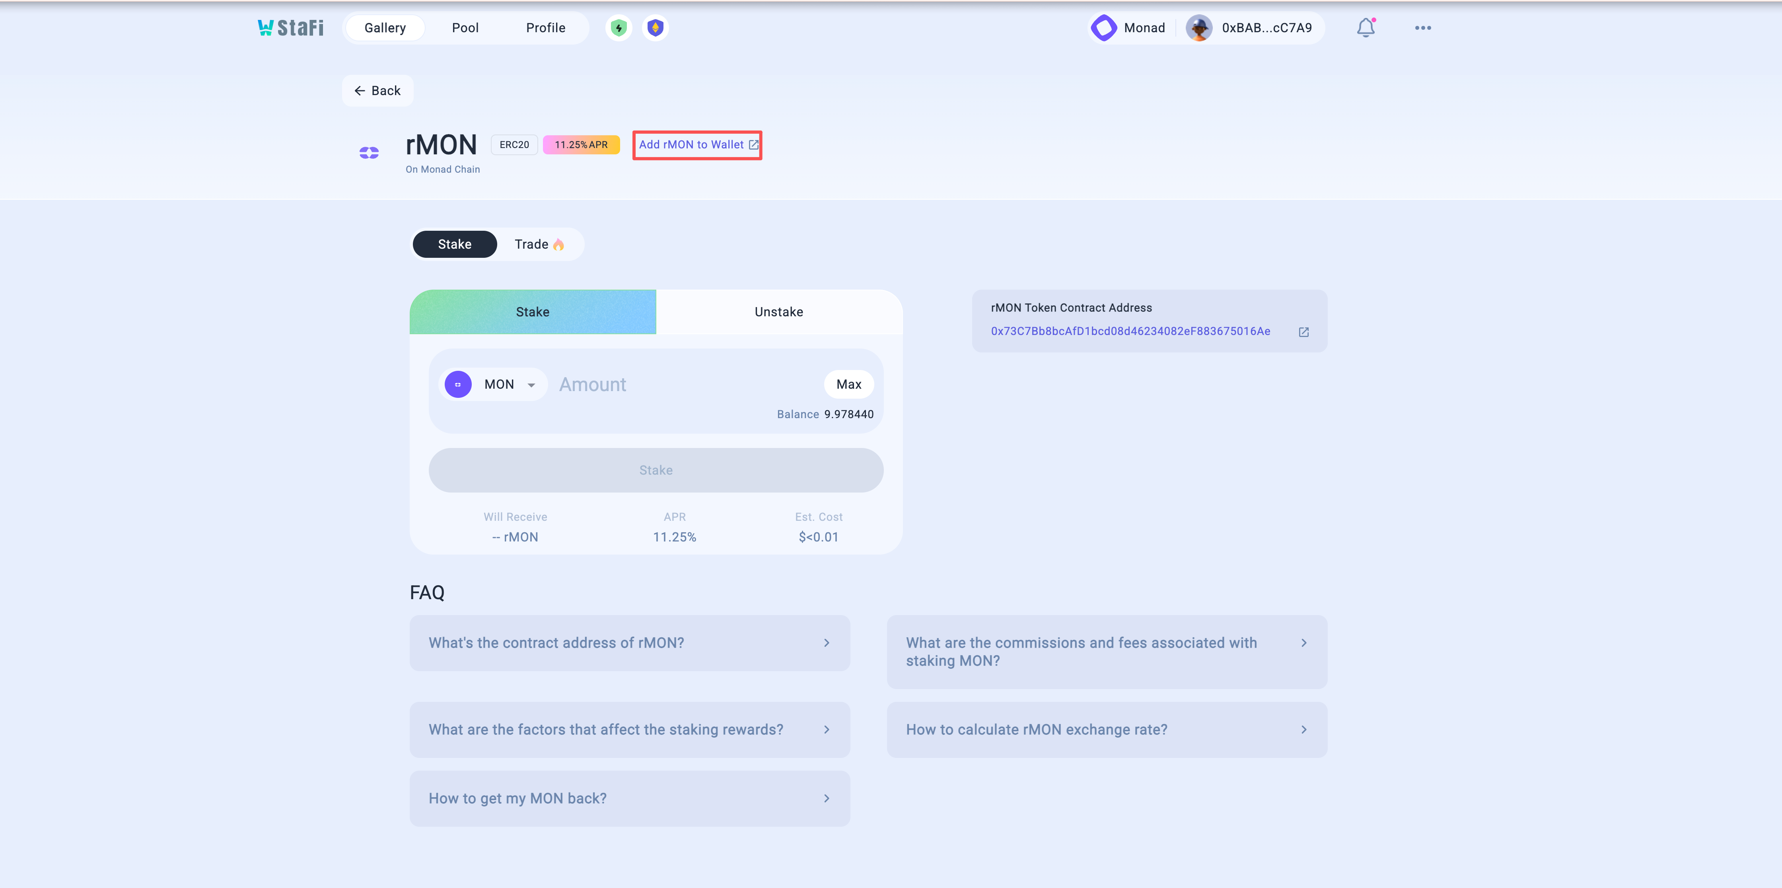Open contract address external link icon
The image size is (1782, 888).
pyautogui.click(x=1303, y=332)
